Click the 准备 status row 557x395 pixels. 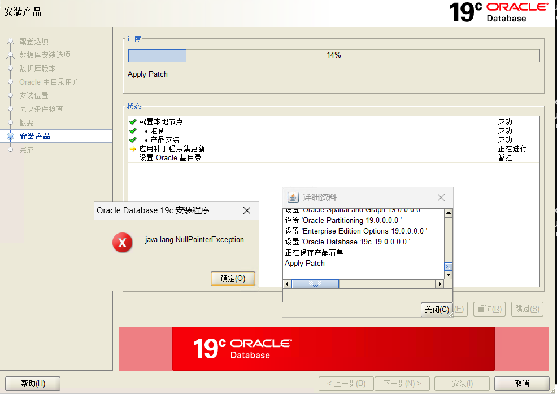[x=333, y=130]
